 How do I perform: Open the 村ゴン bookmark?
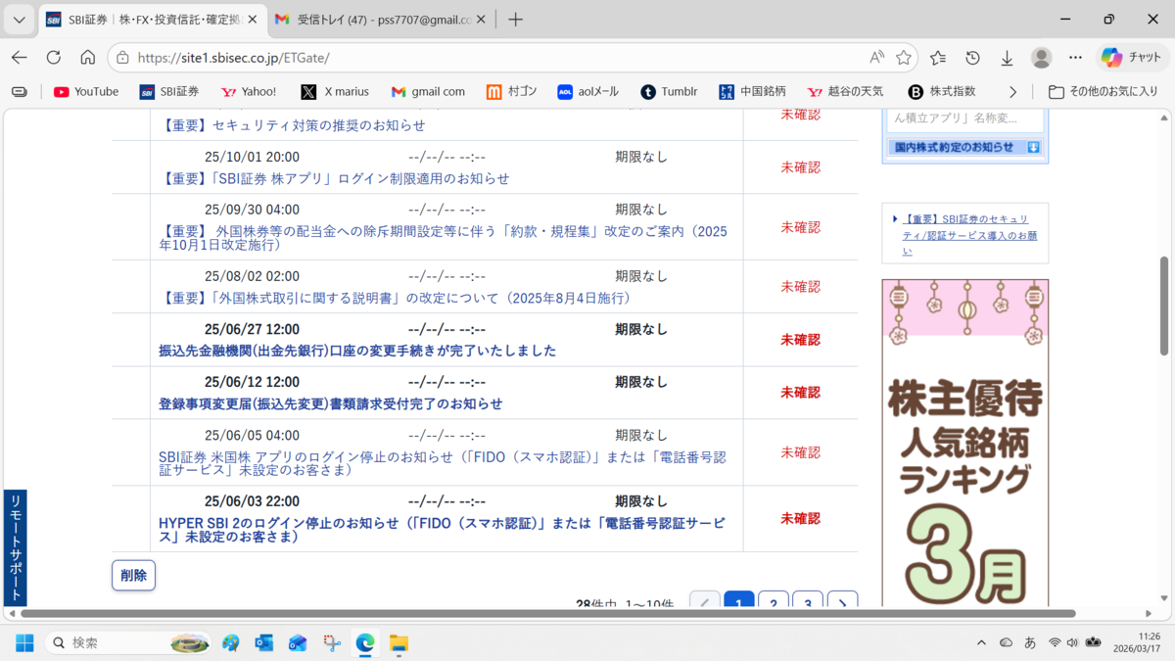coord(511,91)
